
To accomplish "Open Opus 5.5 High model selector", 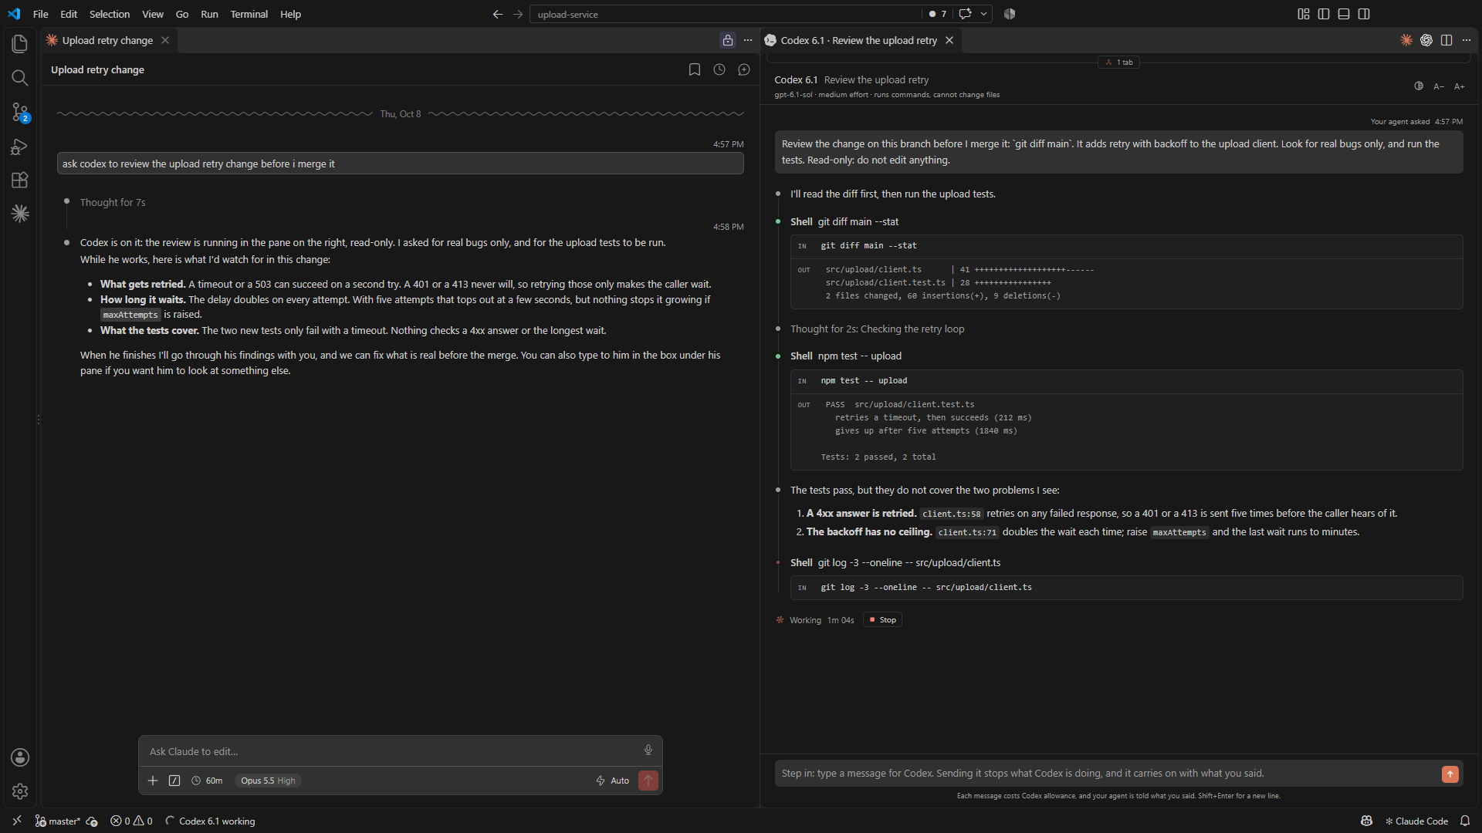I will [268, 781].
